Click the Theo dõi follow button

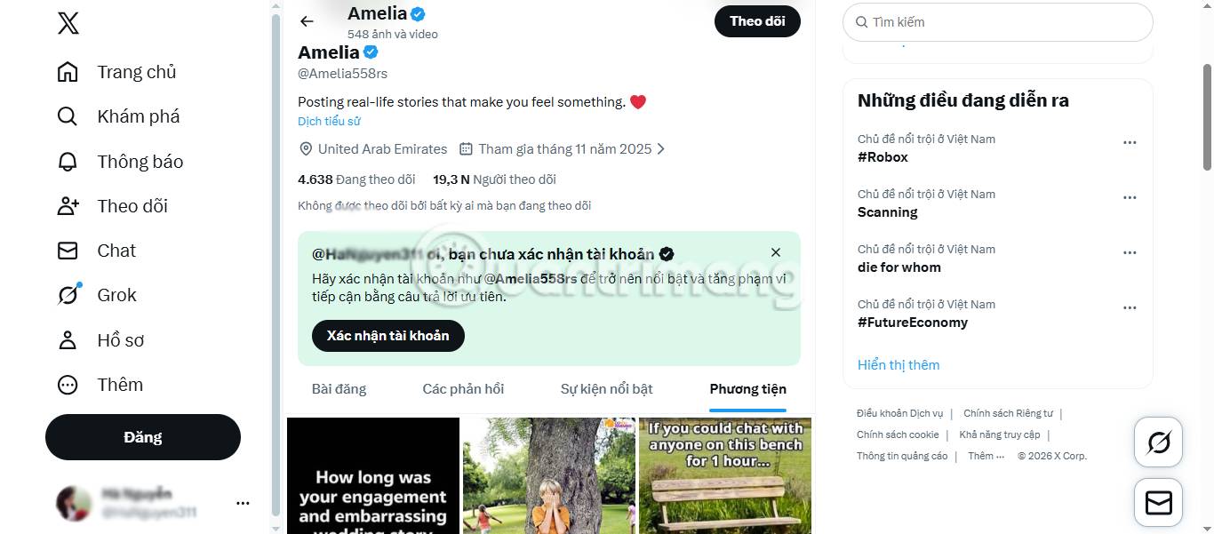tap(757, 21)
